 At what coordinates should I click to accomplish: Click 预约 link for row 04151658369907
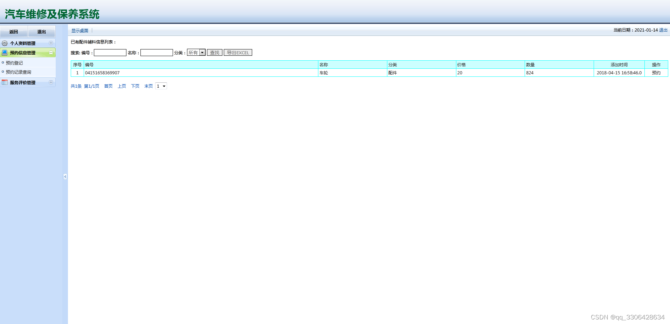(x=656, y=73)
